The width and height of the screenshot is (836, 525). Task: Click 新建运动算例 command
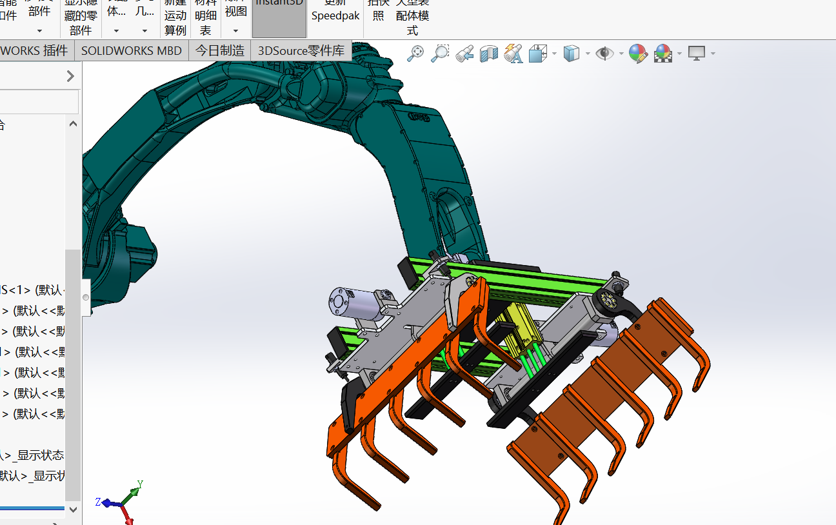(175, 18)
